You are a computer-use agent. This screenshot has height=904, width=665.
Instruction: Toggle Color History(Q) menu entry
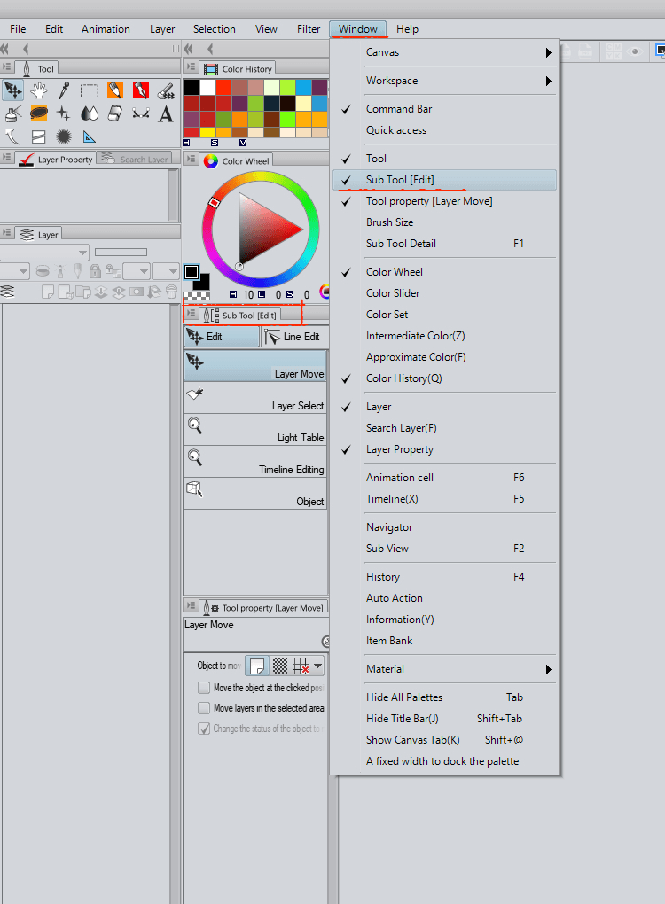(444, 378)
